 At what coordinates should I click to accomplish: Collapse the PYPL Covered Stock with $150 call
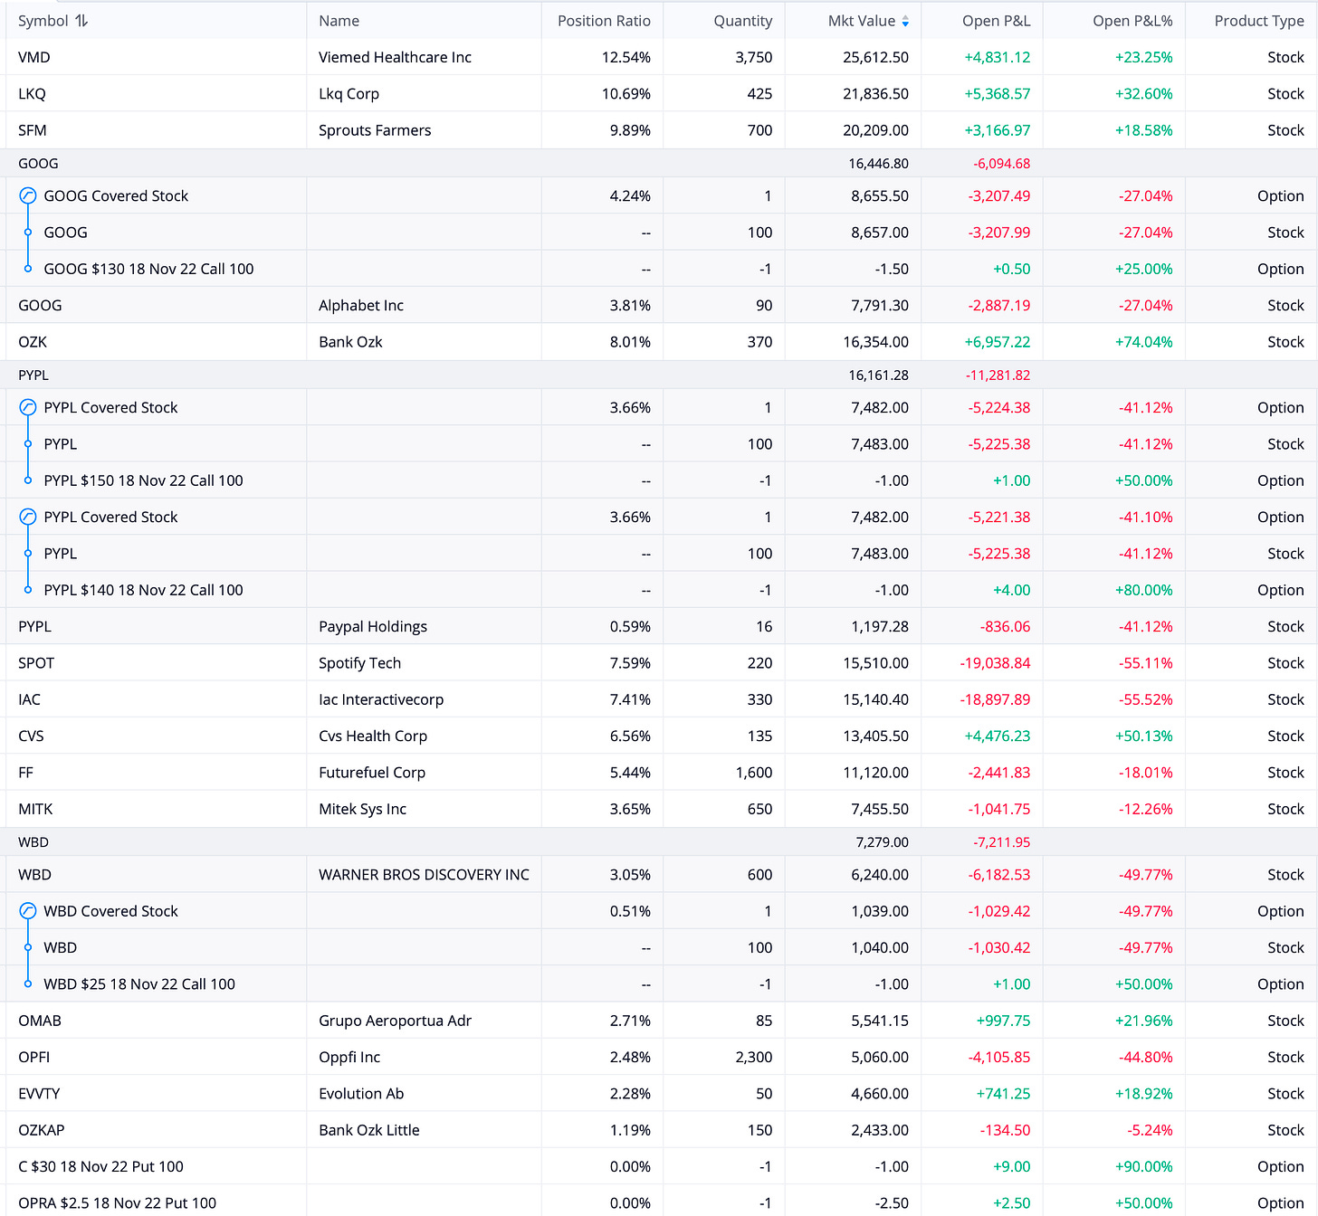[x=28, y=407]
